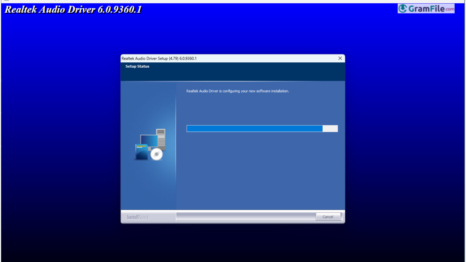The image size is (466, 262).
Task: Click the blue software box icon
Action: tap(142, 152)
